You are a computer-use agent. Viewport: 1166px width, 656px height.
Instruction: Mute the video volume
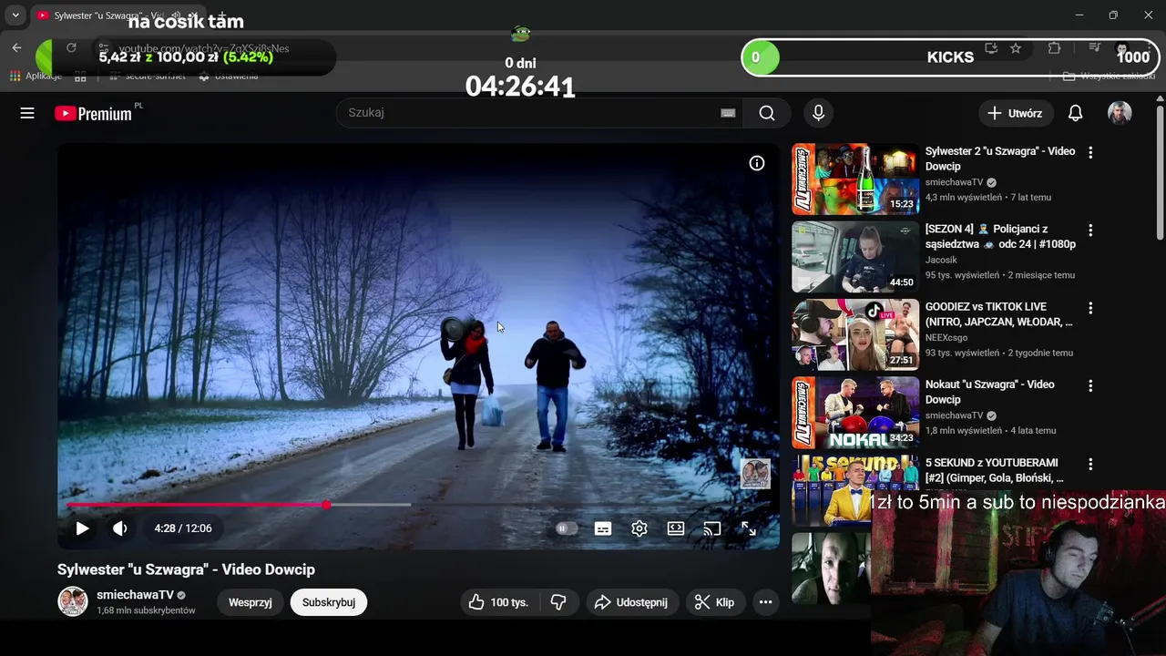(119, 528)
